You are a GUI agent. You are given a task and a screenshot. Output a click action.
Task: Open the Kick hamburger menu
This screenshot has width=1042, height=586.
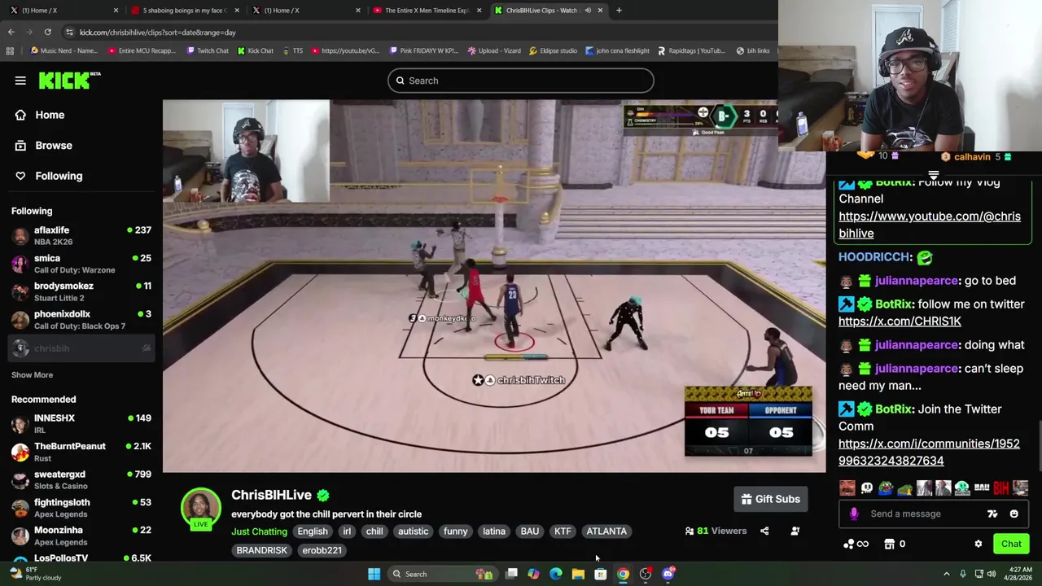[x=20, y=81]
